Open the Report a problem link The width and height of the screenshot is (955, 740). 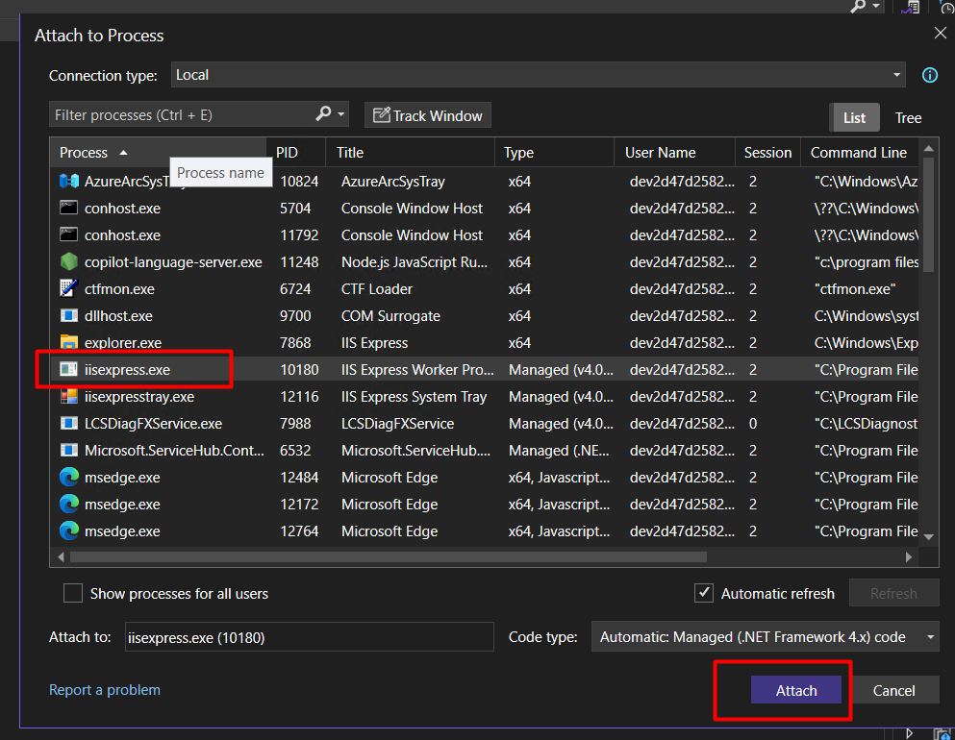point(105,690)
